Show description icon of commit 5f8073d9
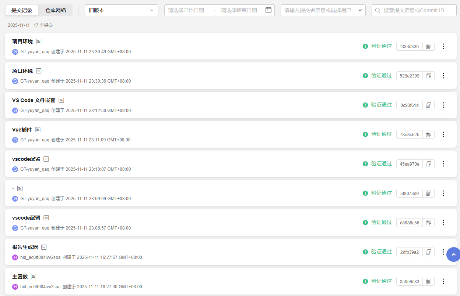This screenshot has width=460, height=296. pyautogui.click(x=20, y=188)
